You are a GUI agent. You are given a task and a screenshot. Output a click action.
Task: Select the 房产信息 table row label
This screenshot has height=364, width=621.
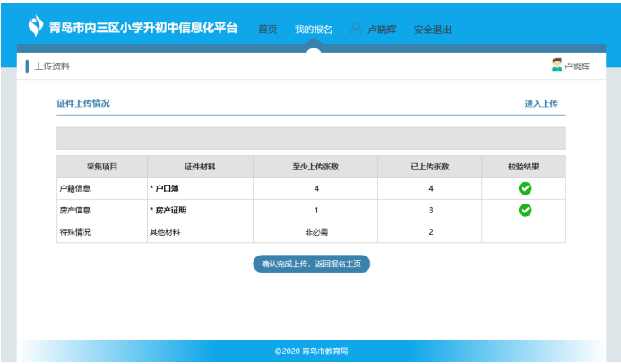coord(74,210)
